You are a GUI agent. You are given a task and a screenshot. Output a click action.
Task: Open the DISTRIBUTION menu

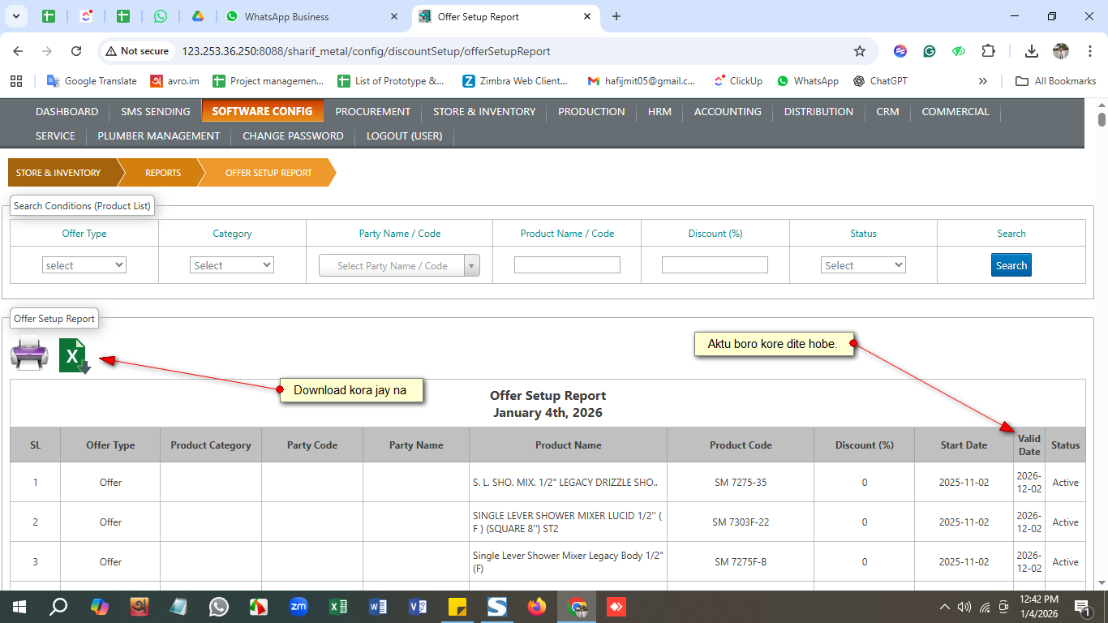tap(818, 111)
